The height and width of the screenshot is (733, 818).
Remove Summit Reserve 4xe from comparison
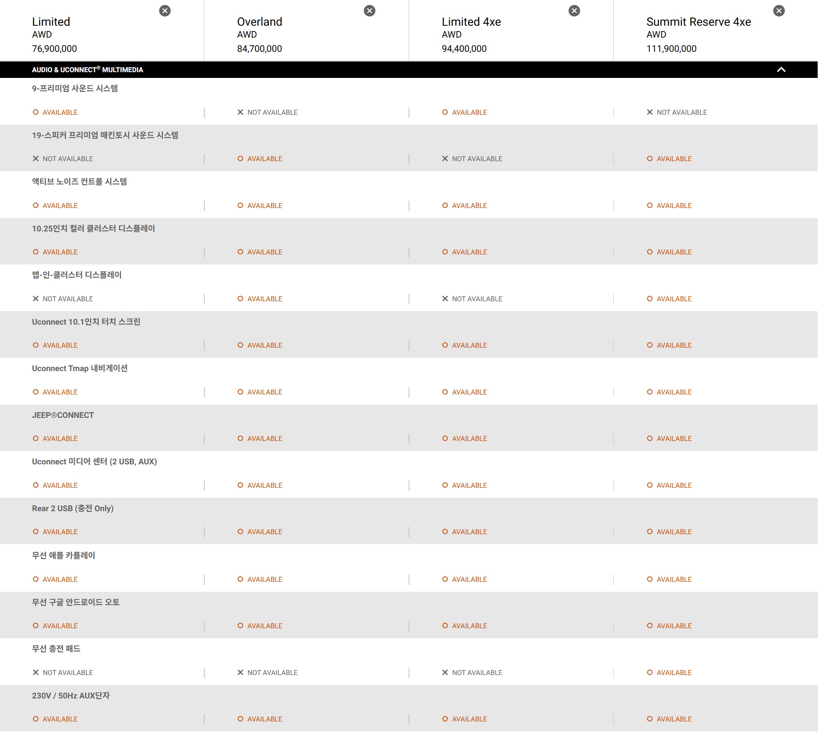pyautogui.click(x=779, y=11)
